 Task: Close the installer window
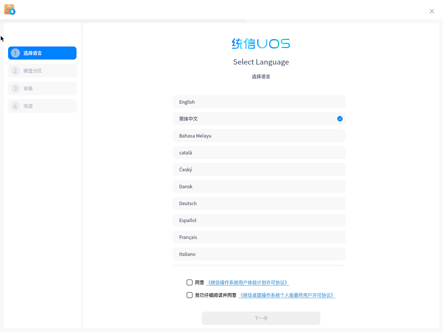coord(432,11)
